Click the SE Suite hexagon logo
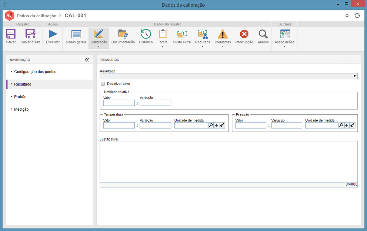This screenshot has height=231, width=367. (10, 15)
